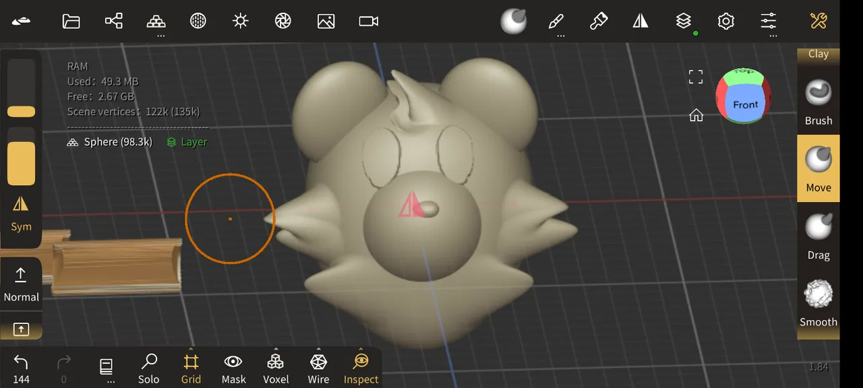Toggle Inspect mode

click(x=361, y=368)
